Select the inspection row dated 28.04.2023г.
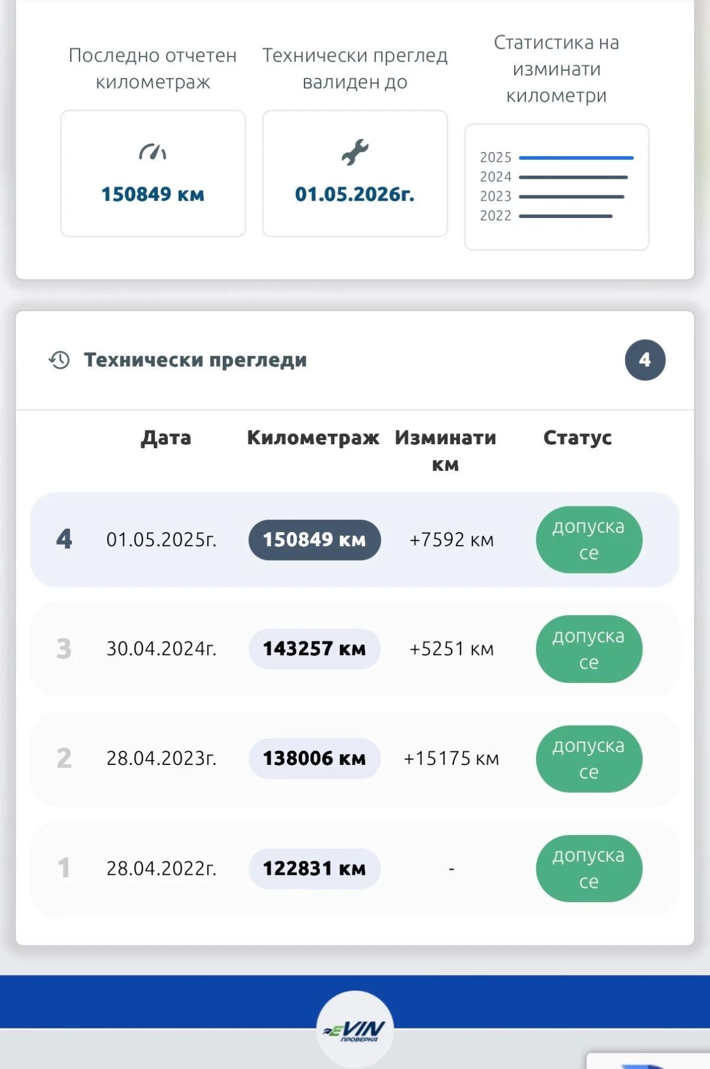This screenshot has height=1069, width=710. coord(161,758)
